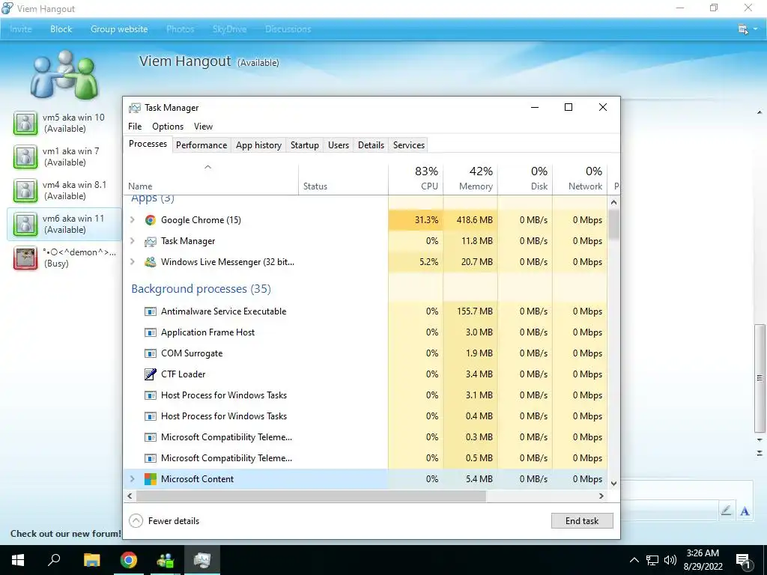Click the Google Chrome process icon

tap(150, 220)
